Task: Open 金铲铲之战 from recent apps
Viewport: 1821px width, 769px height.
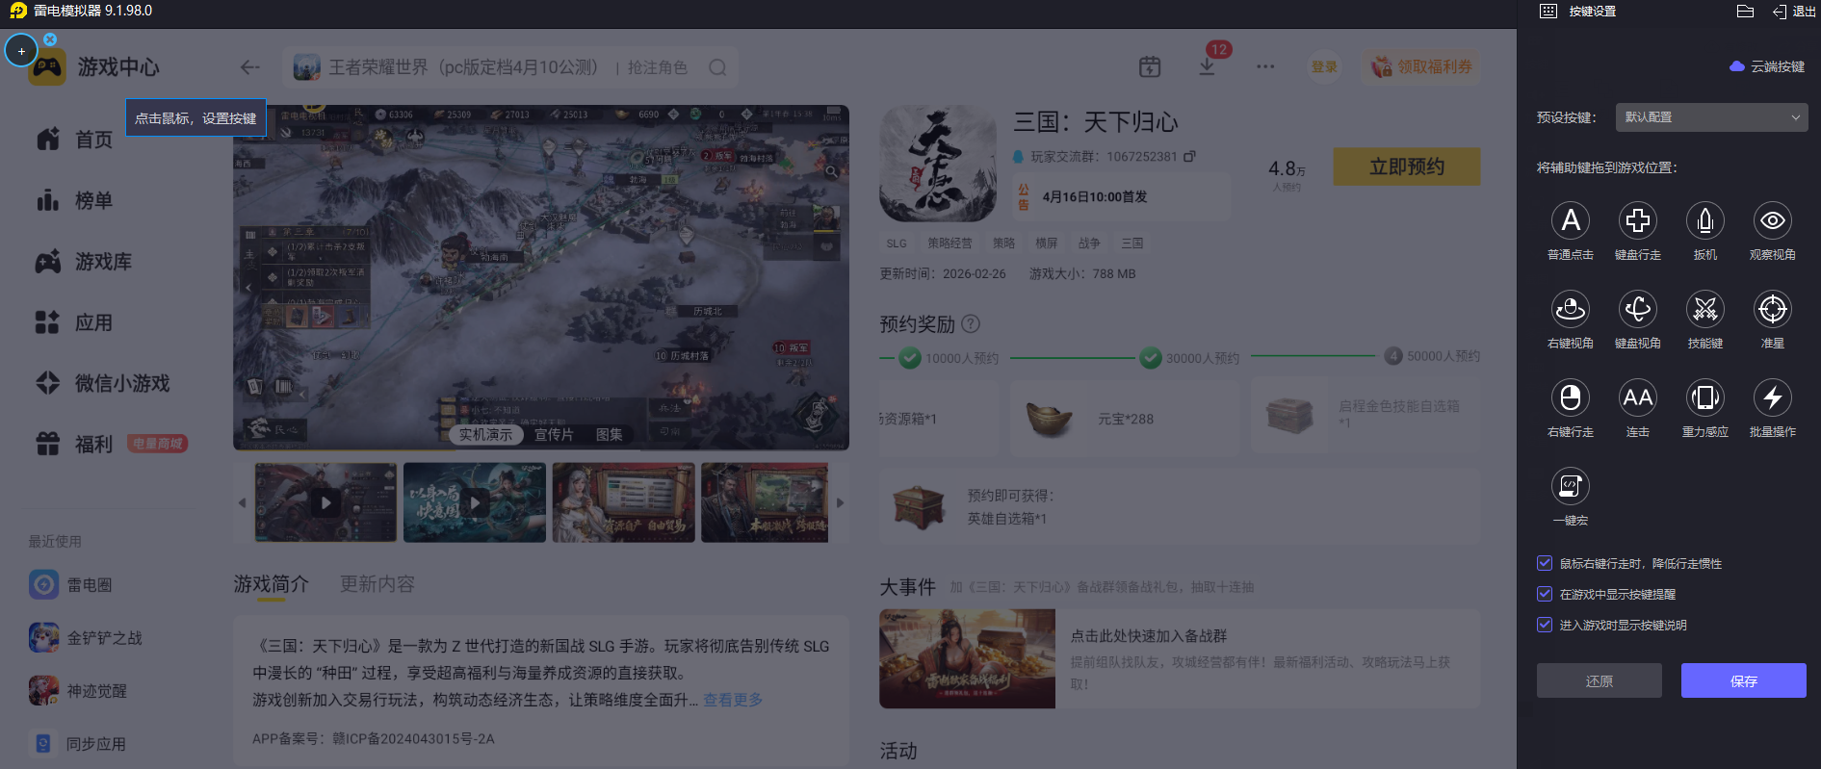Action: pos(86,637)
